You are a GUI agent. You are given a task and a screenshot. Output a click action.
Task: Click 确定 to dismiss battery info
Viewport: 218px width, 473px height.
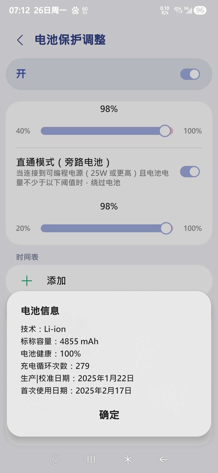point(109,415)
